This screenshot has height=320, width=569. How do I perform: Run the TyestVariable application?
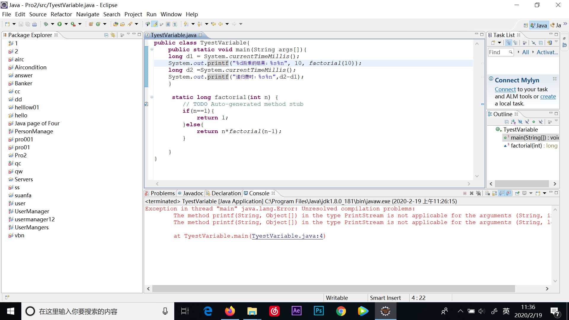coord(59,24)
